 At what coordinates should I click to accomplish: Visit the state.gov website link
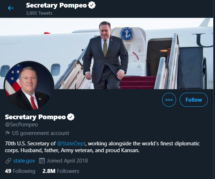[x=24, y=161]
